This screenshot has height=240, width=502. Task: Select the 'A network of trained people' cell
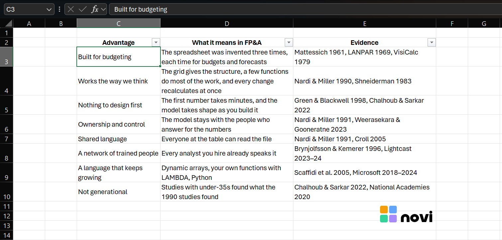(119, 153)
